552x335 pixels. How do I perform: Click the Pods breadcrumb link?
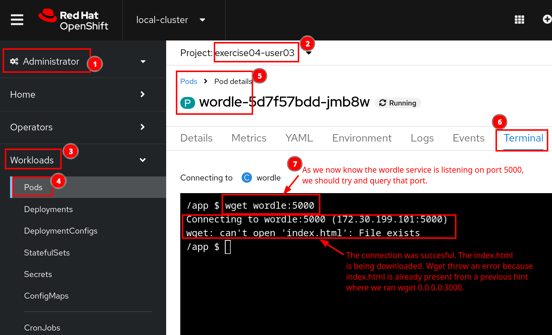coord(188,81)
